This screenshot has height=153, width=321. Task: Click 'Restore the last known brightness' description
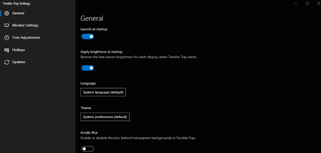click(139, 57)
